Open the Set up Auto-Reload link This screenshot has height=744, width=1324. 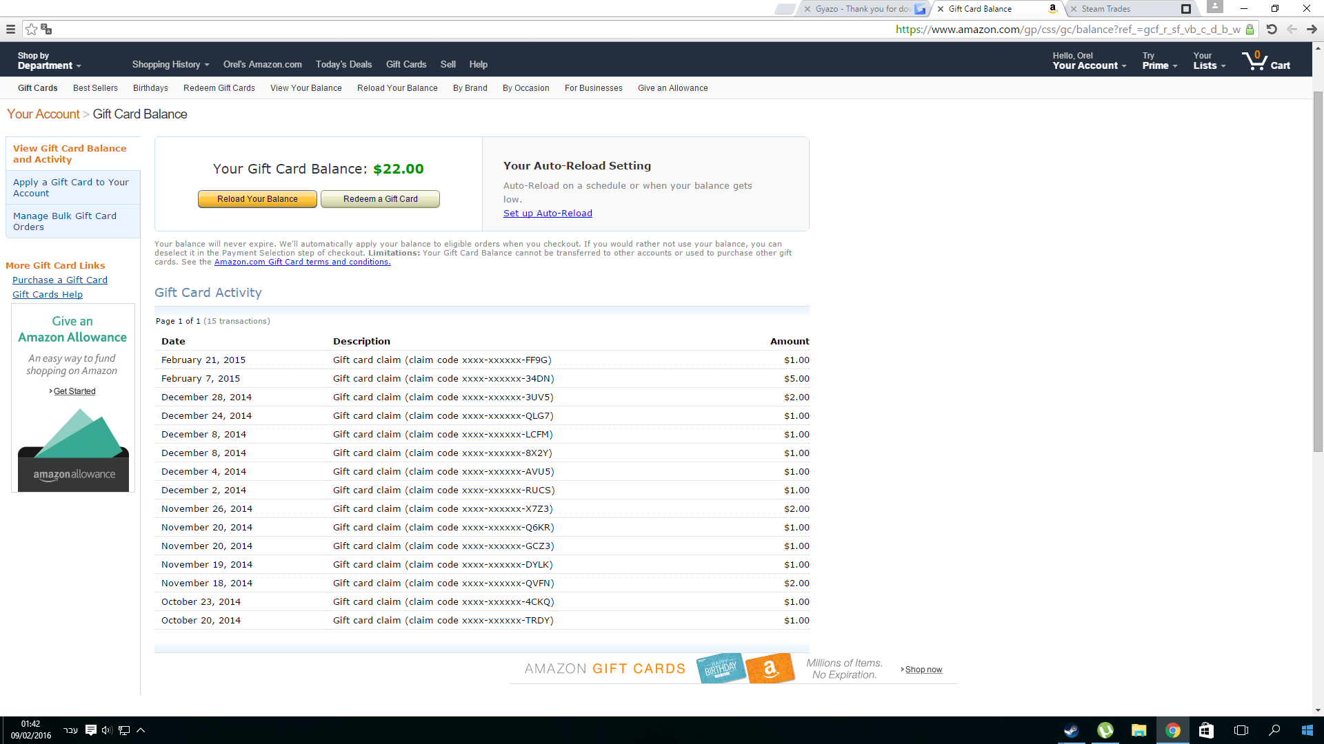(x=548, y=214)
